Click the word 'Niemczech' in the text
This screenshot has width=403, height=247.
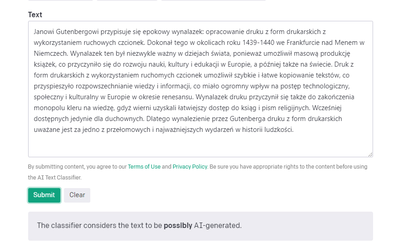click(x=50, y=53)
